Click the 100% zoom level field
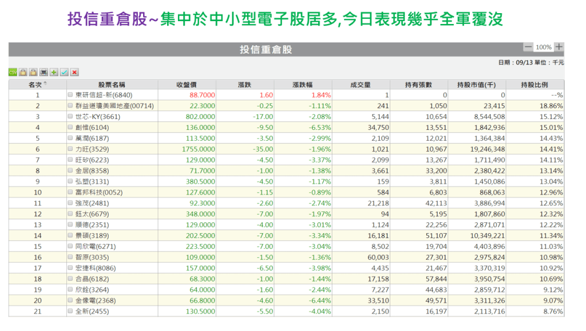Screen dimensions: 586x331 (x=544, y=47)
